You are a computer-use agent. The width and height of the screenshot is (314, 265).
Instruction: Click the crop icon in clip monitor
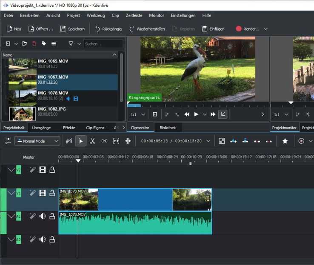pyautogui.click(x=223, y=114)
